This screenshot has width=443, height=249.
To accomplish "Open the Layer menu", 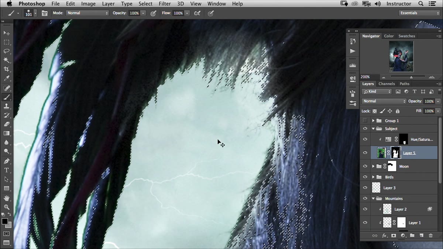I will (108, 4).
